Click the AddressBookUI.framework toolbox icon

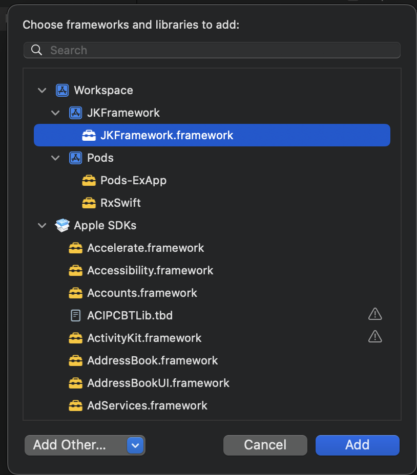(75, 383)
